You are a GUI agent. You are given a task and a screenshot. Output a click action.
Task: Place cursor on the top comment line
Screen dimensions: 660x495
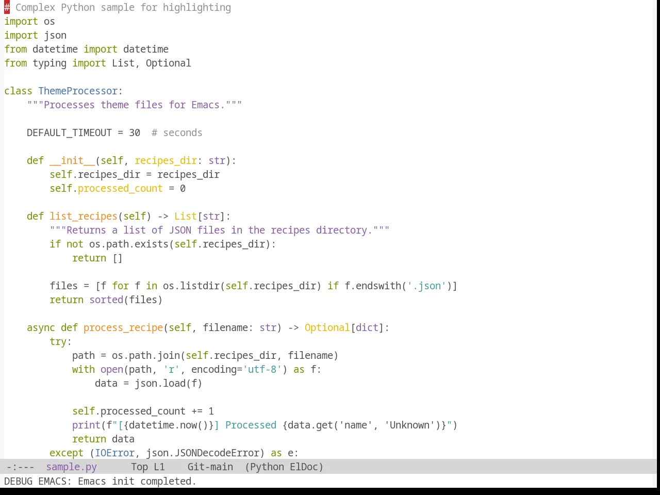pyautogui.click(x=118, y=8)
